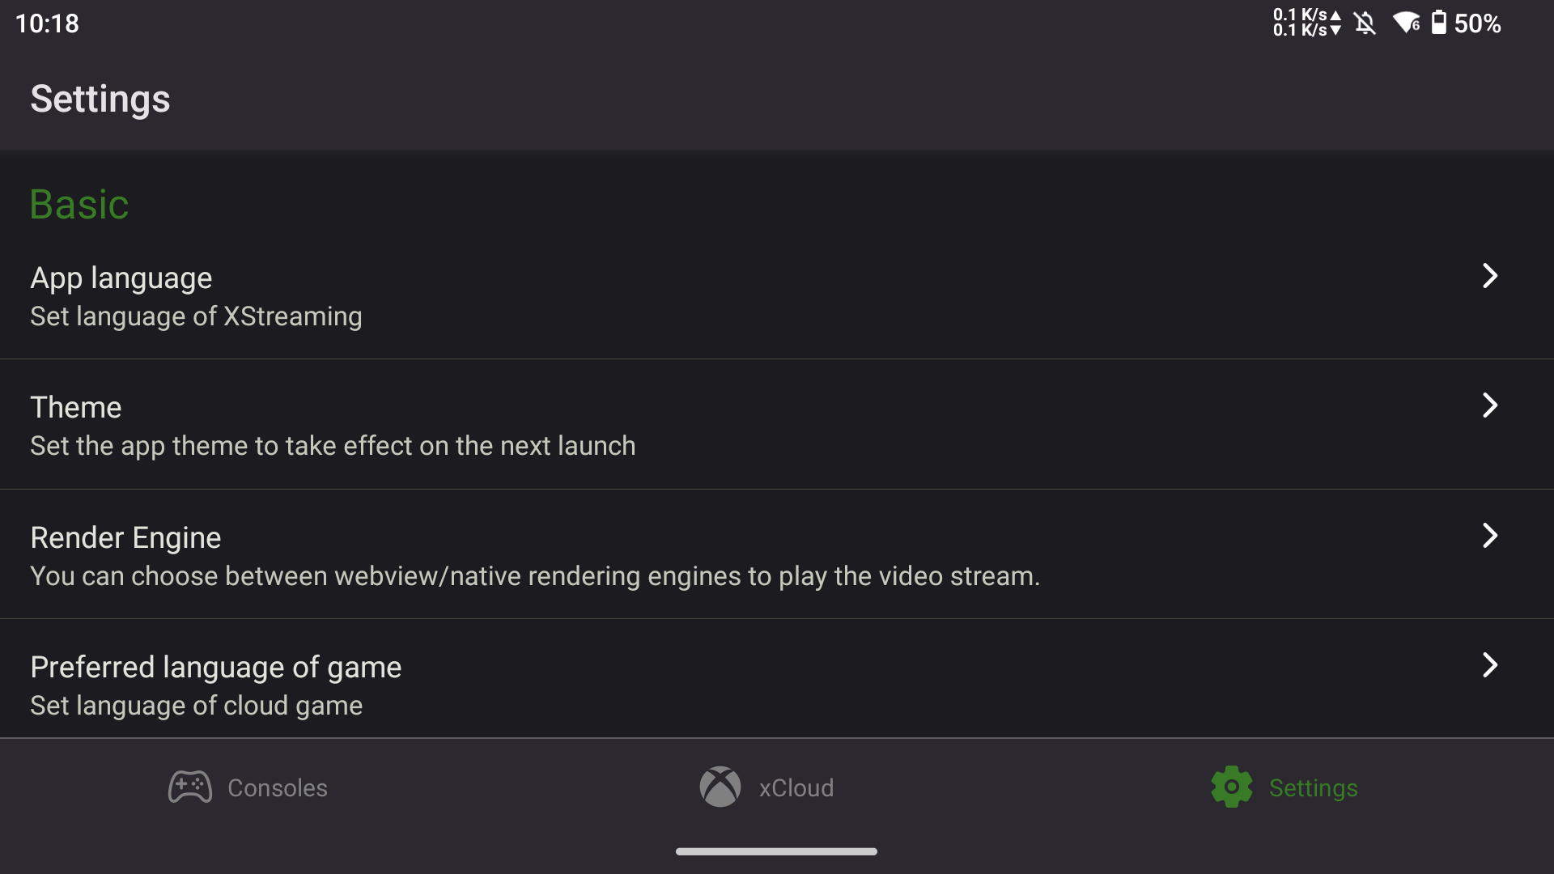Image resolution: width=1554 pixels, height=874 pixels.
Task: Open the Consoles controller icon
Action: pos(190,787)
